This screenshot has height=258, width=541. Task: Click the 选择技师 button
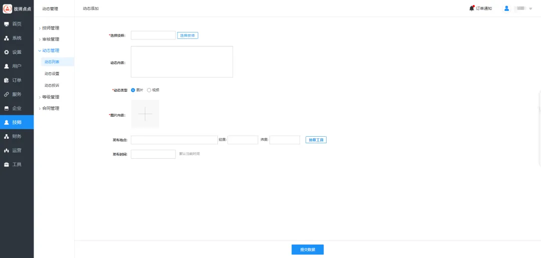coord(188,35)
